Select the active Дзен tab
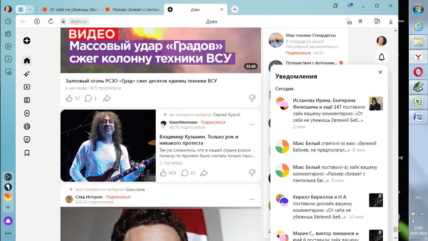The image size is (428, 241). point(196,10)
